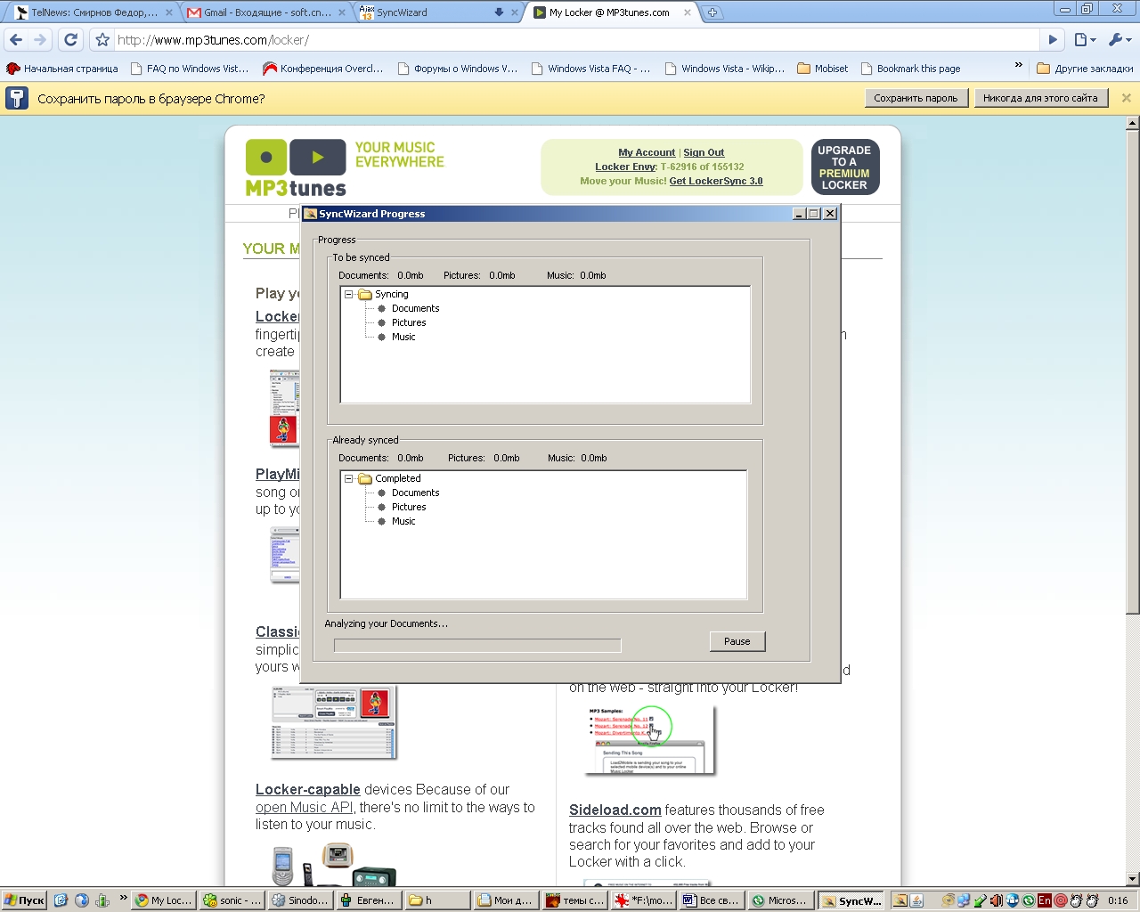Click the browser Back arrow
The image size is (1140, 912).
point(16,39)
